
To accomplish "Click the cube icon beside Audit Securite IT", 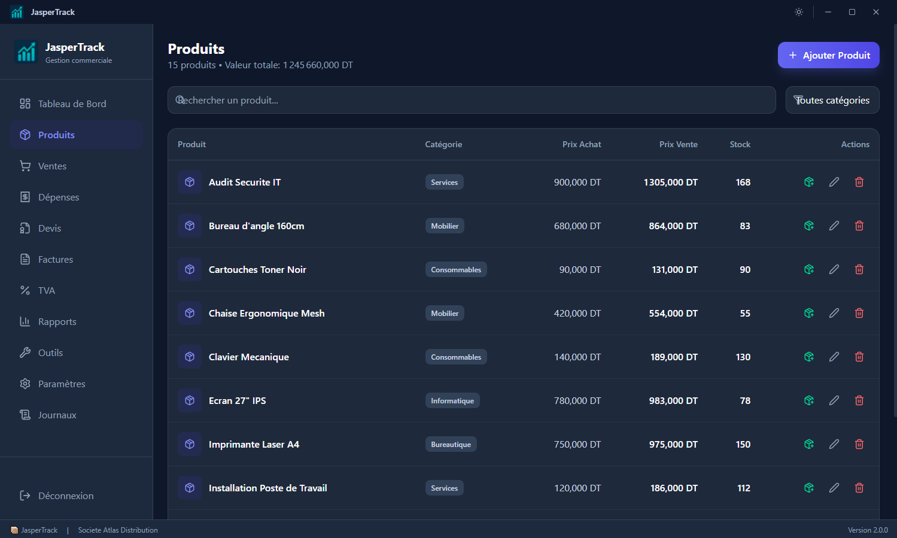I will [190, 182].
